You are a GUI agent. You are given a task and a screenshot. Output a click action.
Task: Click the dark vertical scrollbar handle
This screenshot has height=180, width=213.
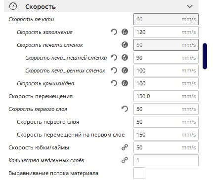[x=205, y=56]
